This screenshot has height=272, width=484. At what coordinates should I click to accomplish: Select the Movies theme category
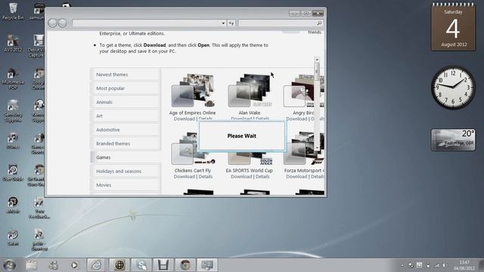point(126,185)
